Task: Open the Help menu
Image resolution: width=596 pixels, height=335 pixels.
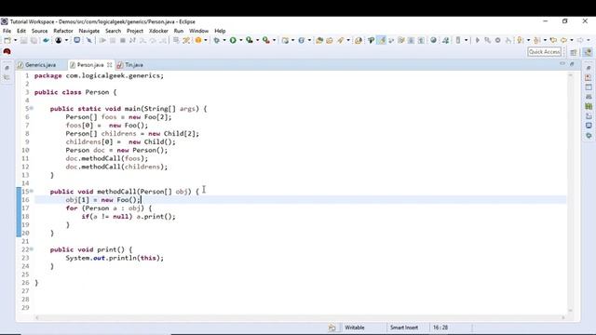Action: [220, 31]
